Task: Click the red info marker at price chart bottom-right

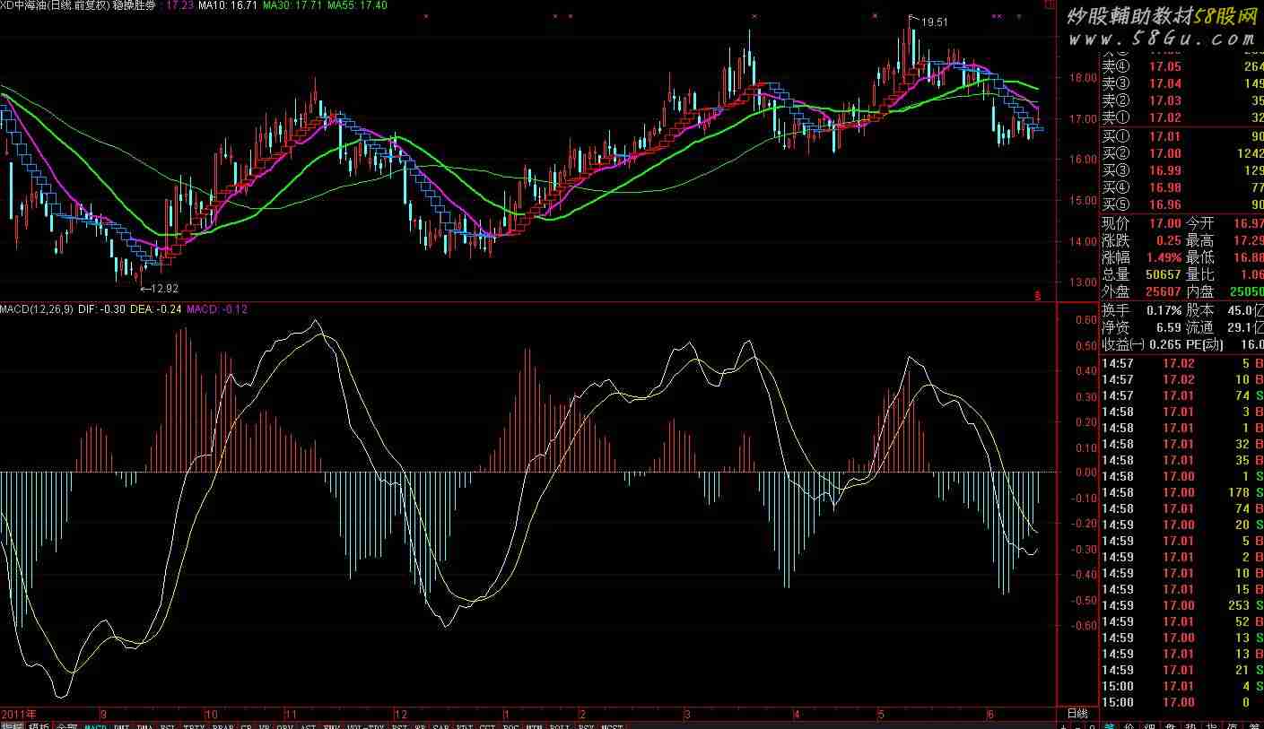Action: (x=1038, y=294)
